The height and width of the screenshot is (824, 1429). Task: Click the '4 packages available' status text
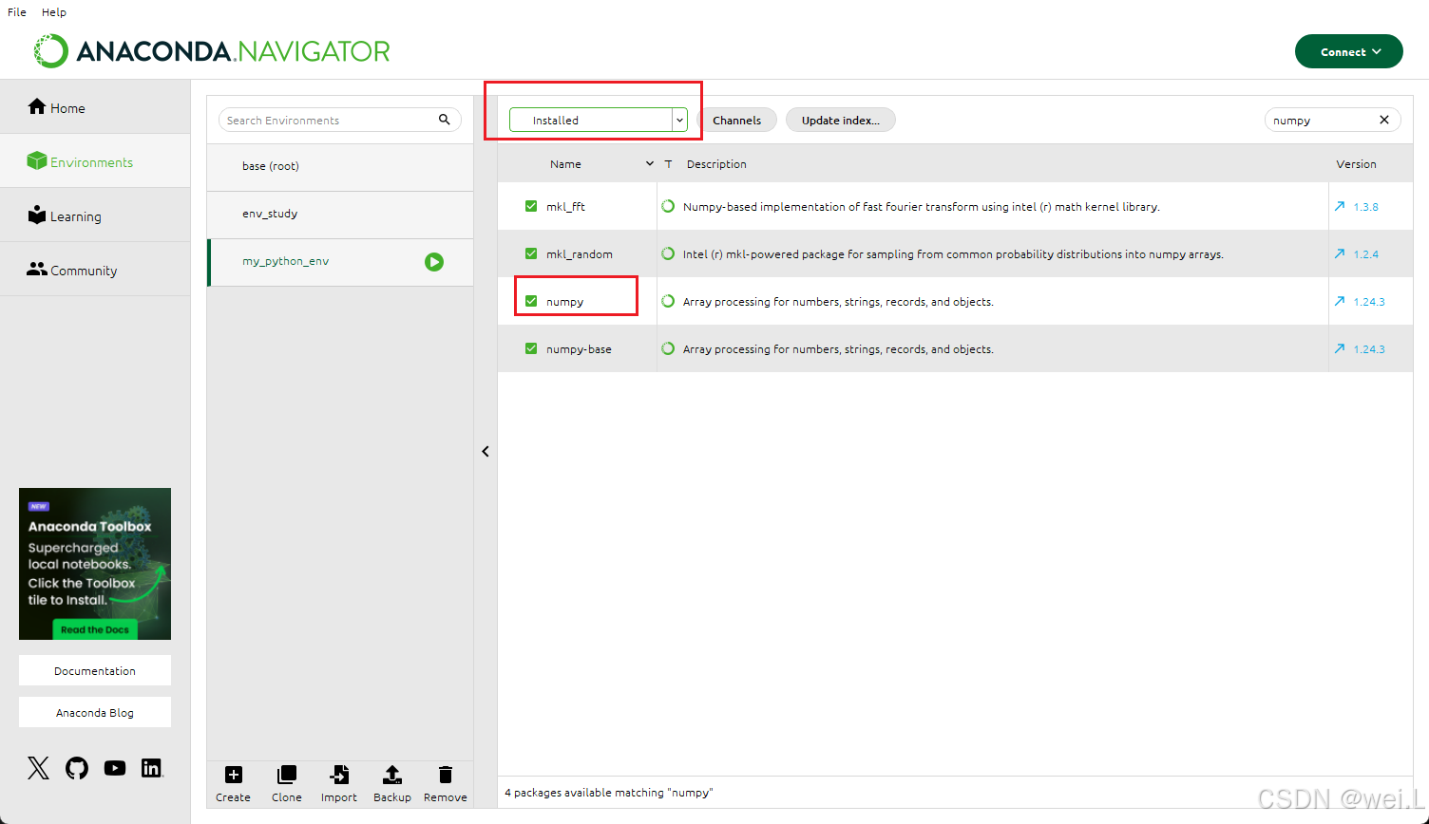pyautogui.click(x=608, y=792)
